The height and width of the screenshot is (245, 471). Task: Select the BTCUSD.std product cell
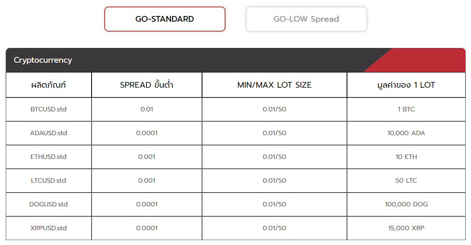[48, 109]
